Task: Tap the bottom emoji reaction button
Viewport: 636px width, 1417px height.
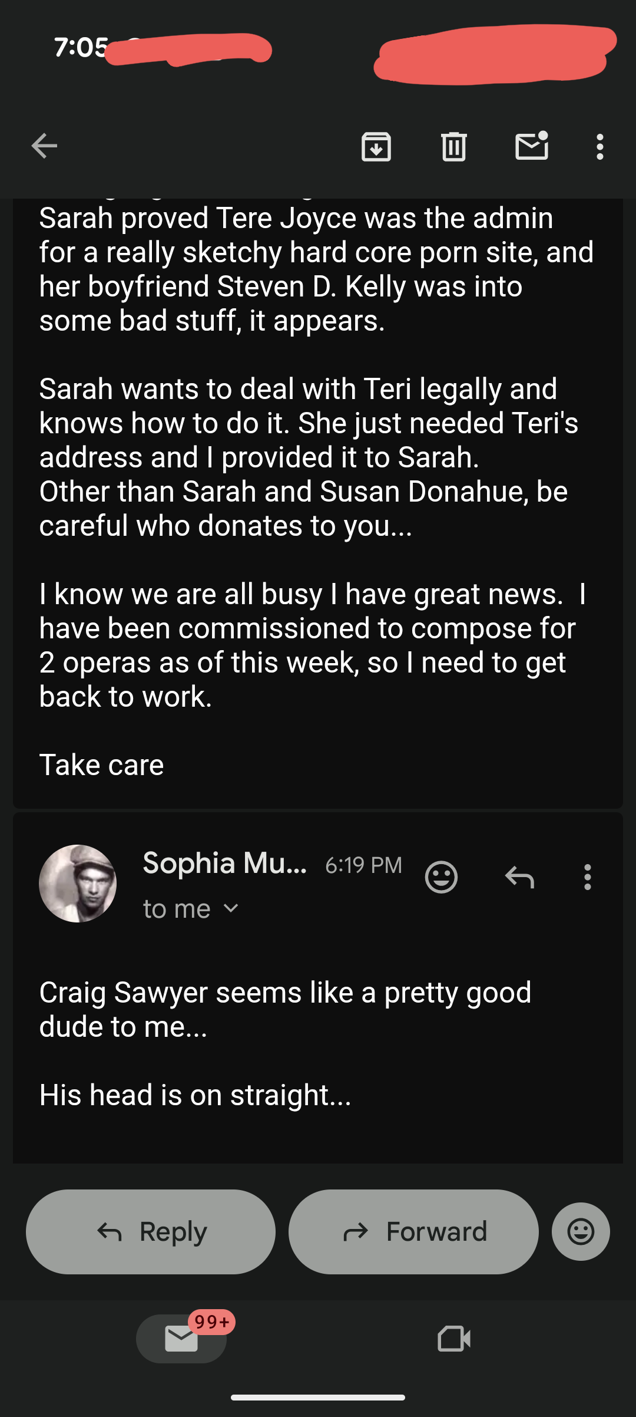Action: (581, 1231)
